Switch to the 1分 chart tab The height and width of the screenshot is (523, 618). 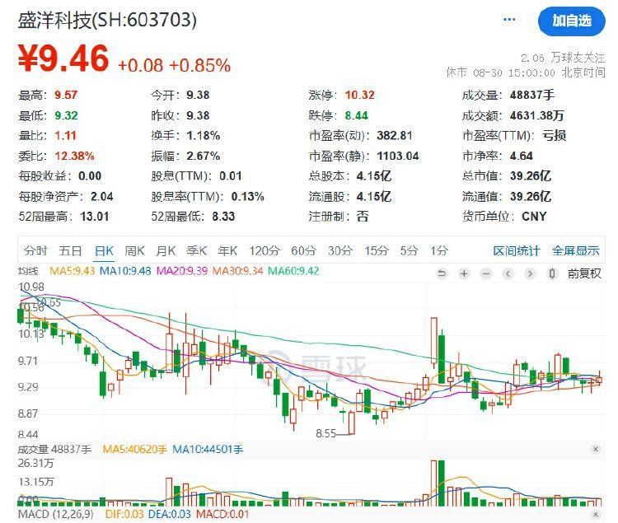point(439,250)
